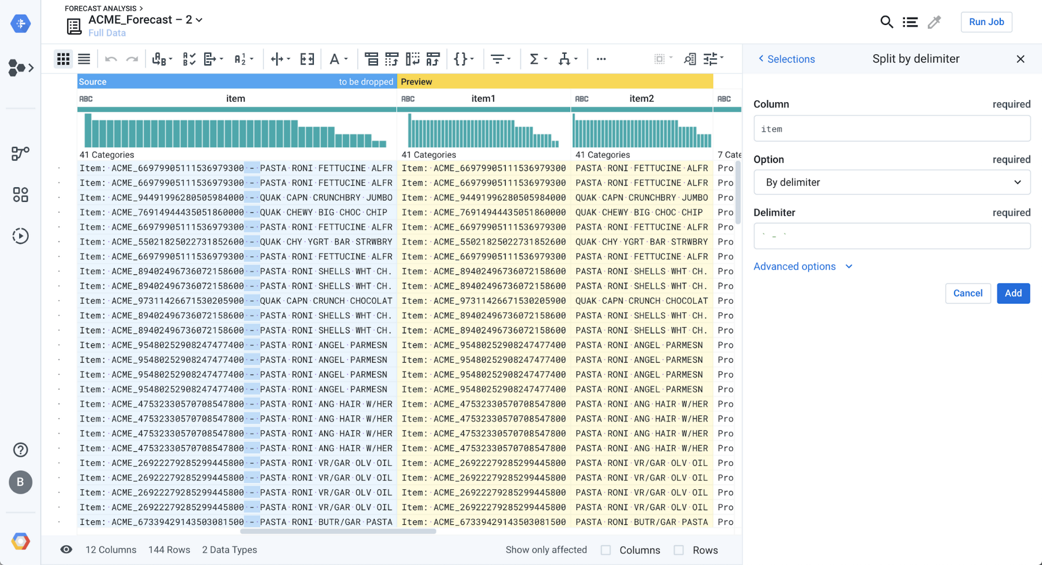
Task: Open the user avatar B
Action: 20,482
